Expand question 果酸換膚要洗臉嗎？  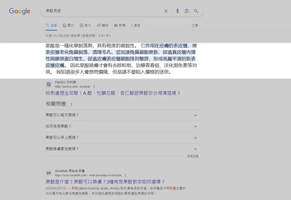122,149
